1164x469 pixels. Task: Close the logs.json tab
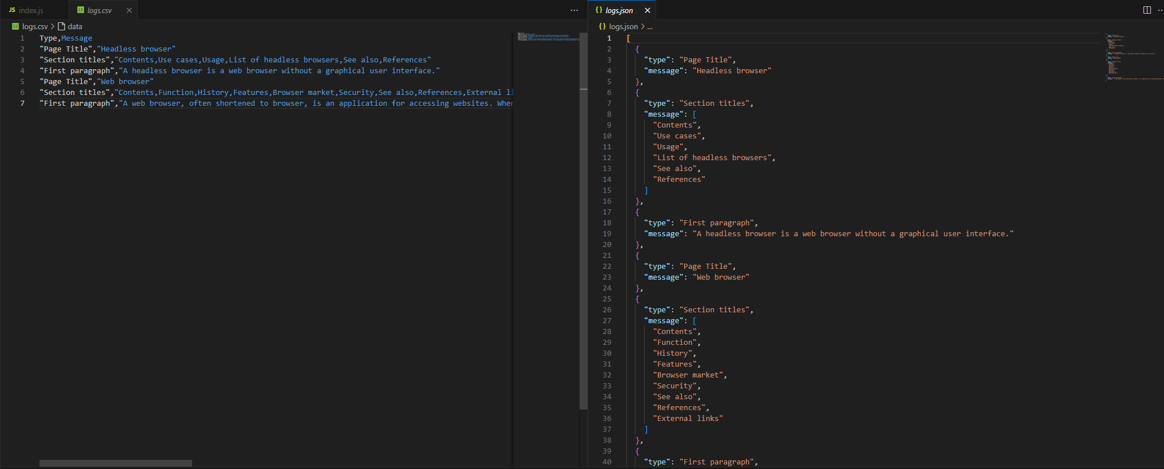tap(647, 10)
